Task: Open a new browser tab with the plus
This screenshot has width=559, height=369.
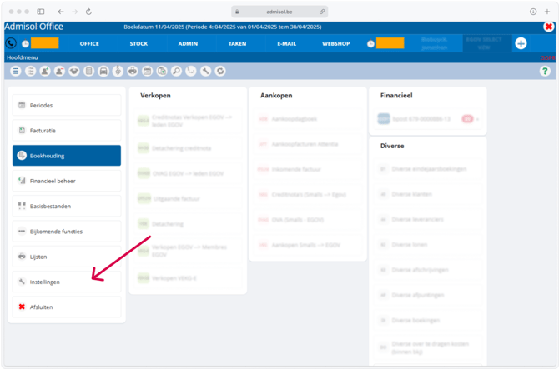Action: [546, 12]
